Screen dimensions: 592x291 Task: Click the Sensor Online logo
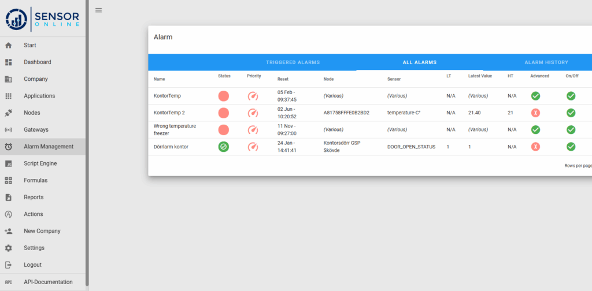42,18
